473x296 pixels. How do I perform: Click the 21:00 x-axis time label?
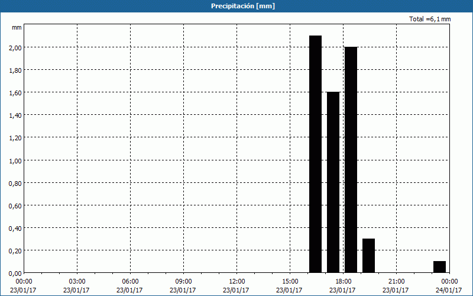pos(396,282)
